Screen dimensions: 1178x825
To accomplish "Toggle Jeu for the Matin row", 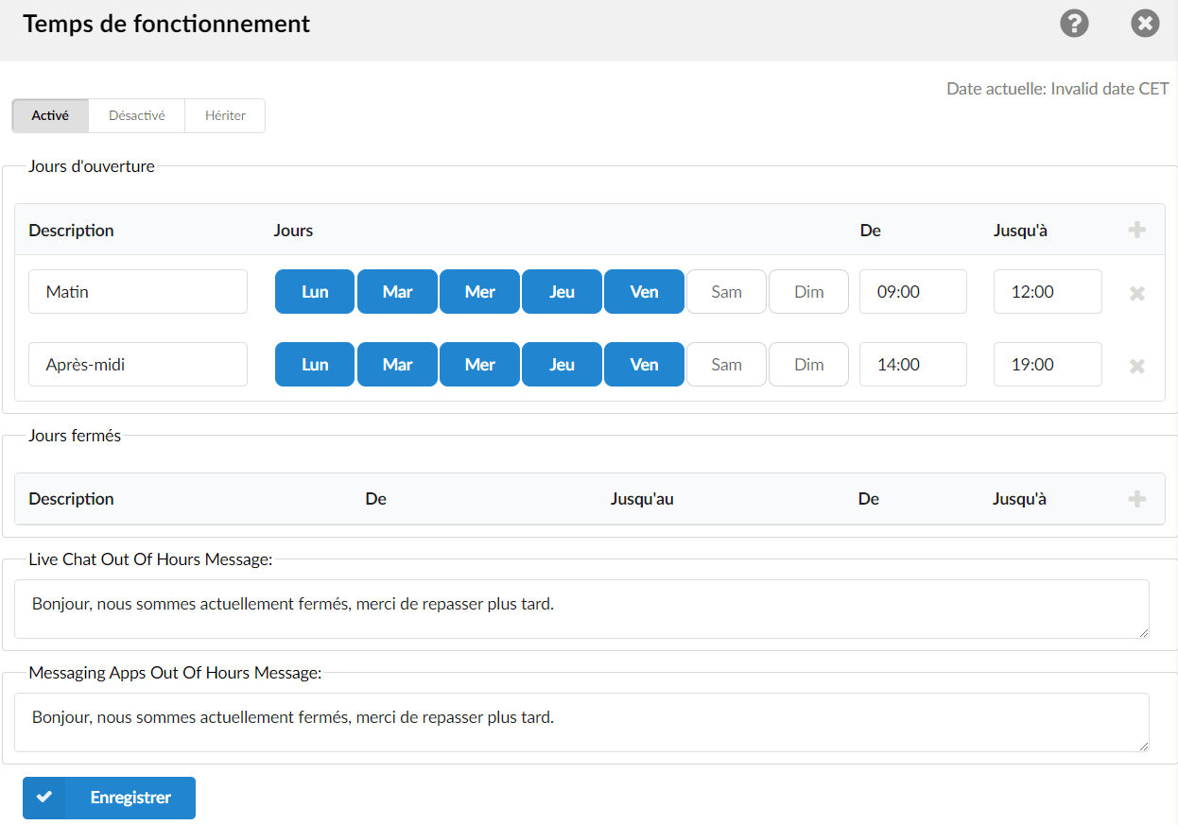I will click(x=562, y=291).
